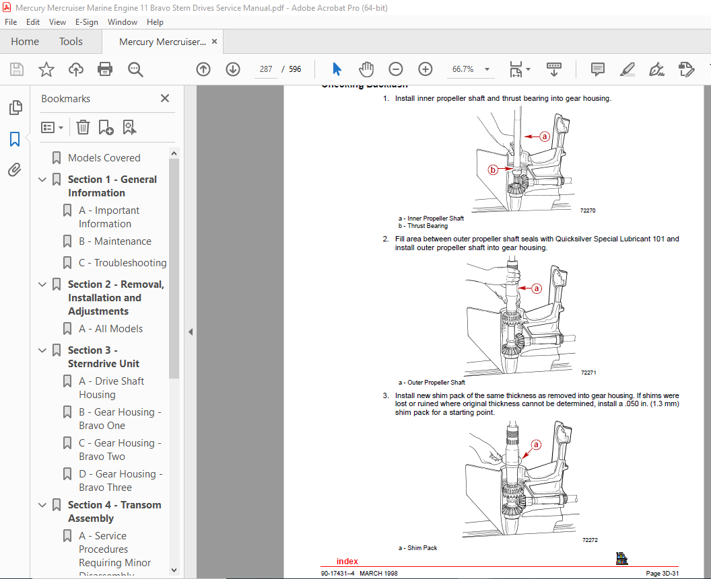This screenshot has height=579, width=711.
Task: Collapse Section 3 - Sterndrive Unit
Action: coord(42,350)
